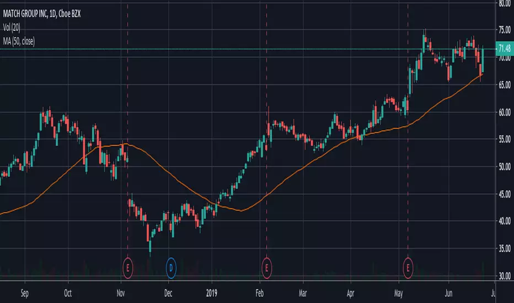Click the 60.00 price axis label
This screenshot has height=303, width=514.
[x=505, y=112]
